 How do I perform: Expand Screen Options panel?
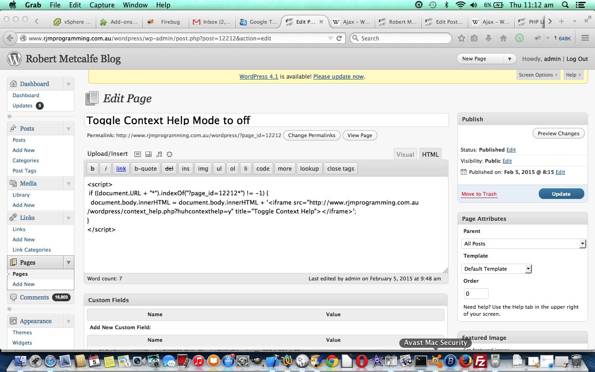(538, 75)
